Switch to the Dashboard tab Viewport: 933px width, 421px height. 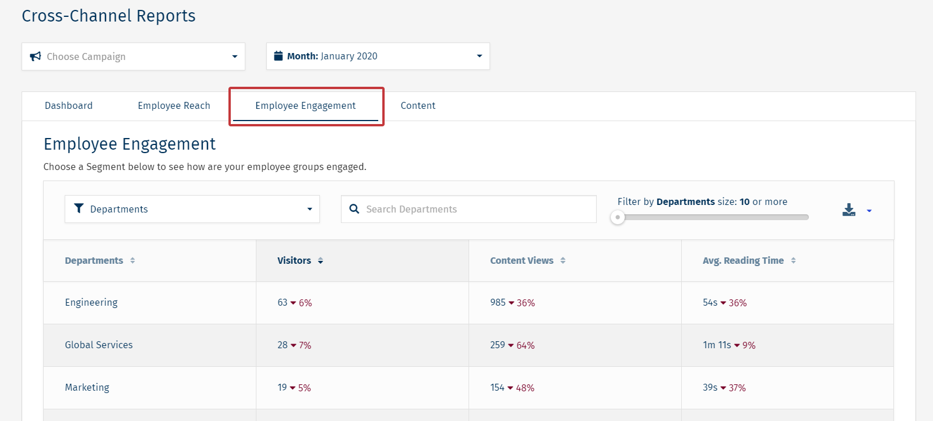coord(69,105)
